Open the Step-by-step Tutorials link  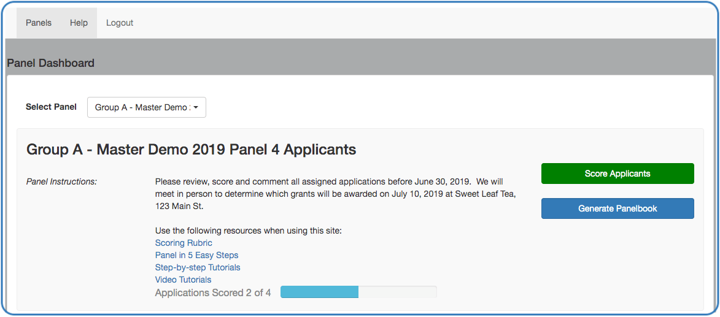(x=198, y=267)
